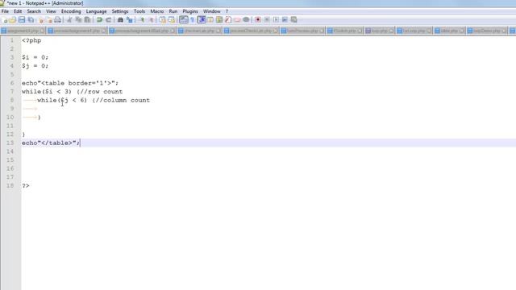Open the File menu
This screenshot has height=290, width=516.
(5, 11)
